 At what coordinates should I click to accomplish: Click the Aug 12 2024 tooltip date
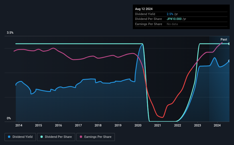point(143,8)
